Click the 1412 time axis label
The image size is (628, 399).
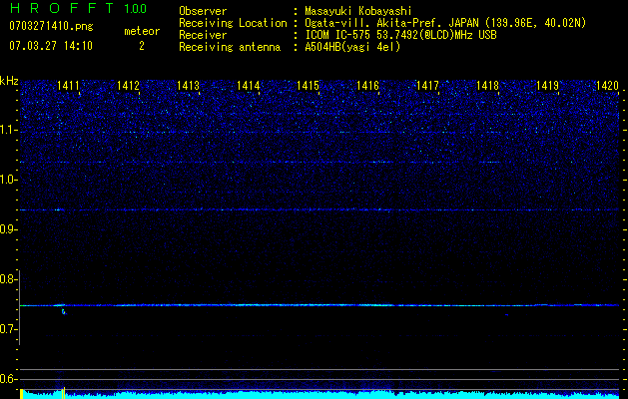(128, 85)
